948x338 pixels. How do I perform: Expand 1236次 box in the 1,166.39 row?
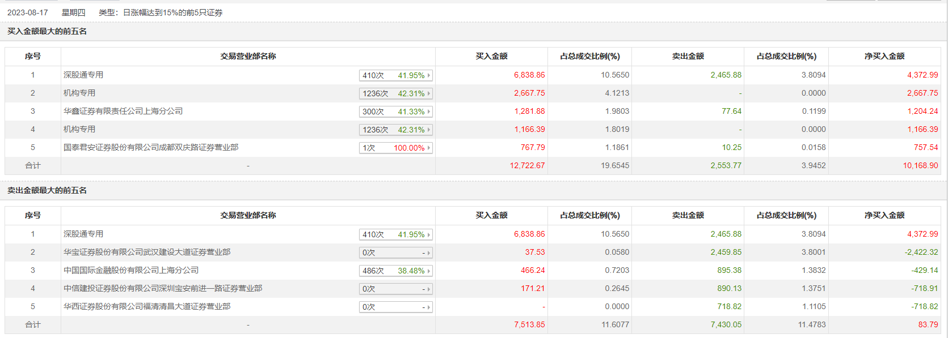click(395, 130)
